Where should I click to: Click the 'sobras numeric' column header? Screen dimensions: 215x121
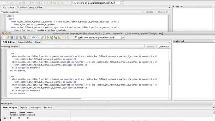tap(23, 114)
